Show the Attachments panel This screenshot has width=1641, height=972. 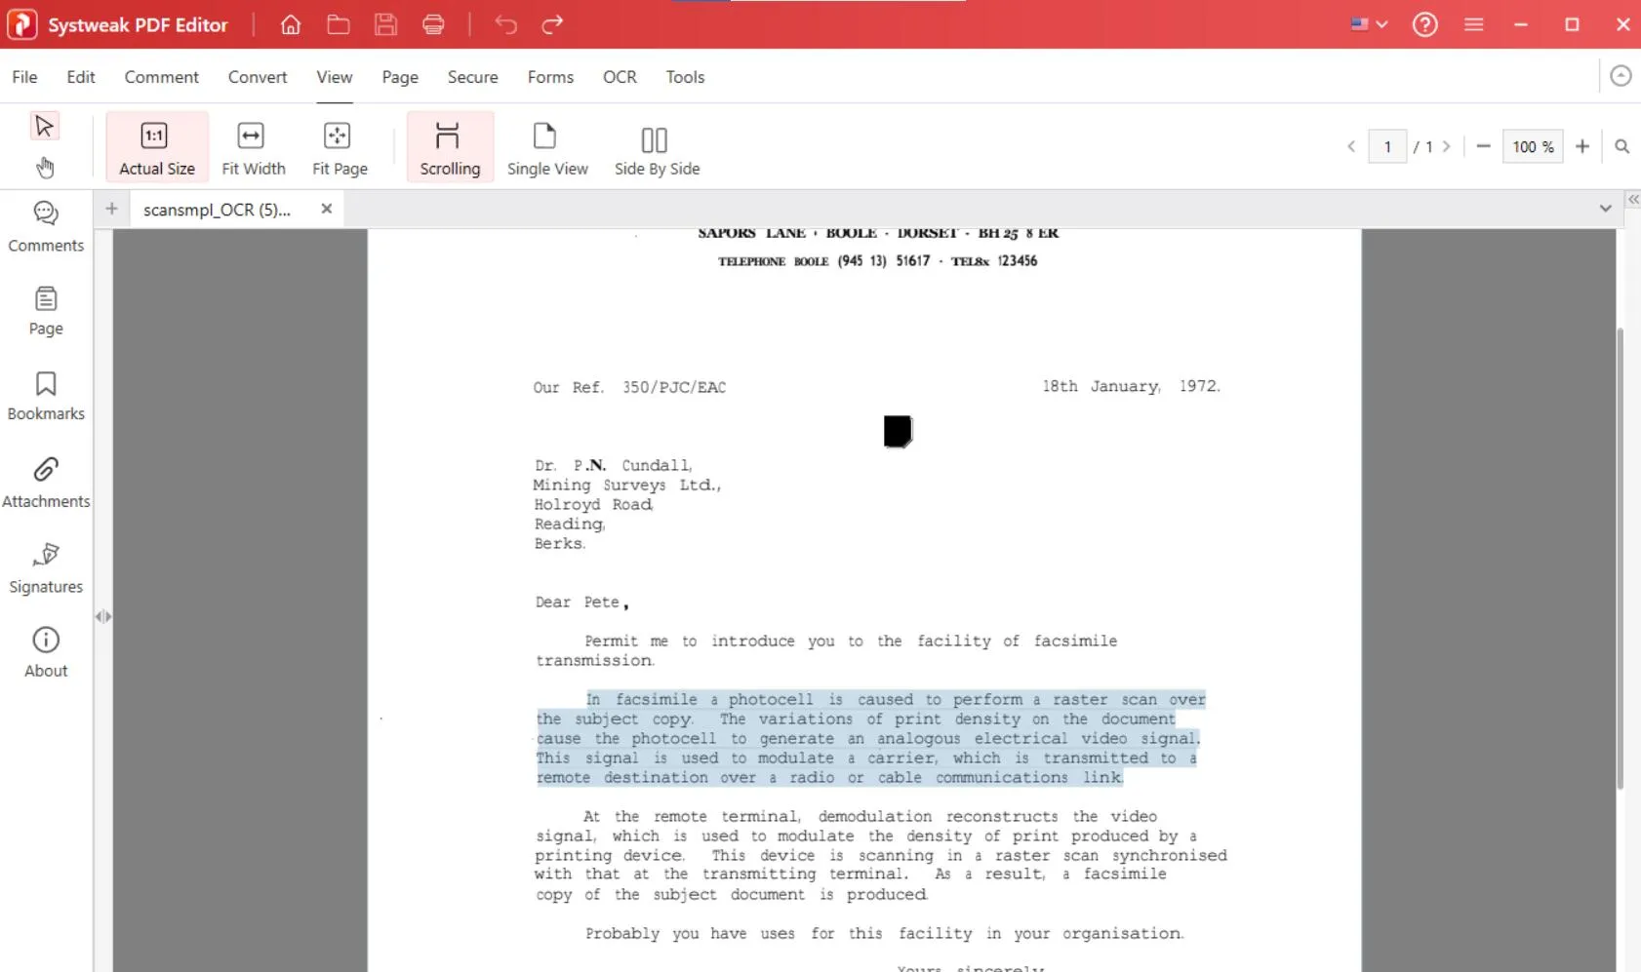click(x=46, y=482)
